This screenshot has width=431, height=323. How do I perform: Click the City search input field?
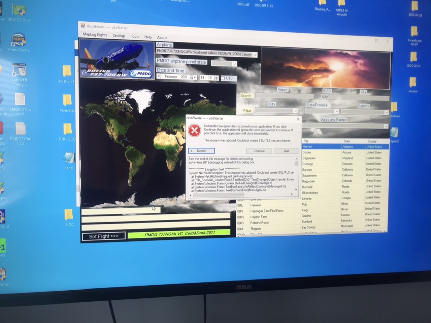pos(365,97)
